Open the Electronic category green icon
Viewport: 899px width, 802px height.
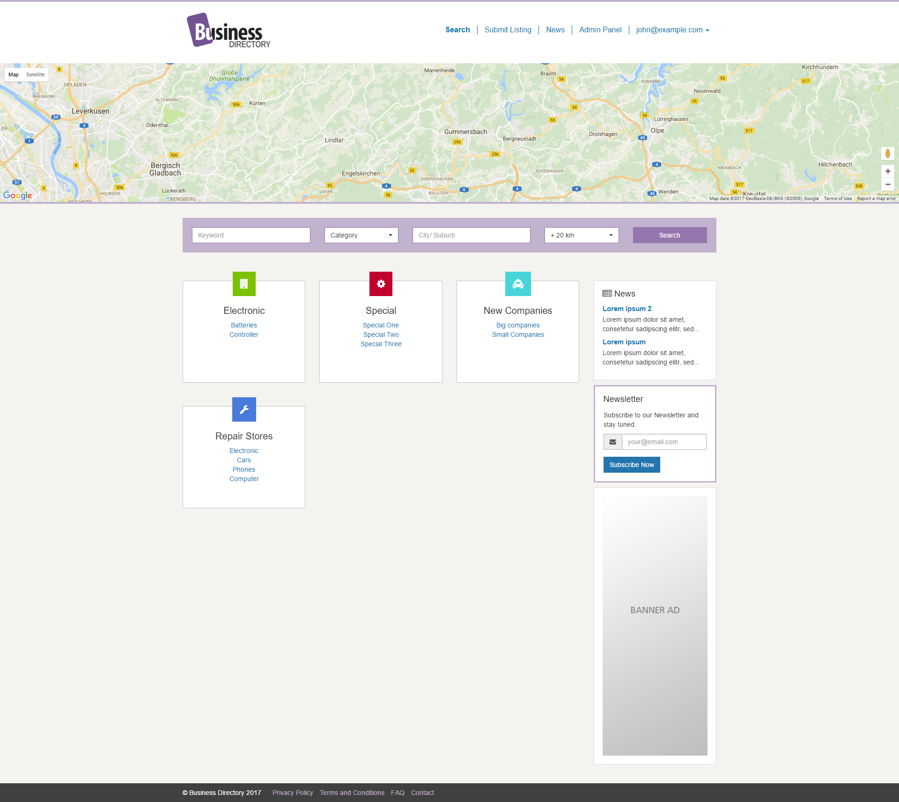(244, 284)
